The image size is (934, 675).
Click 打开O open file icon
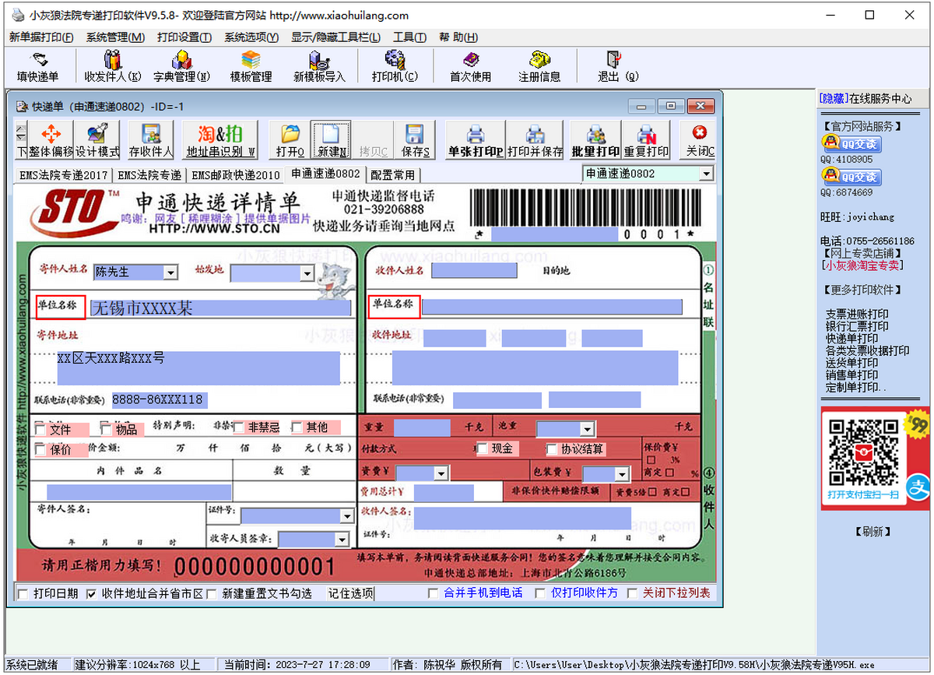tap(290, 141)
